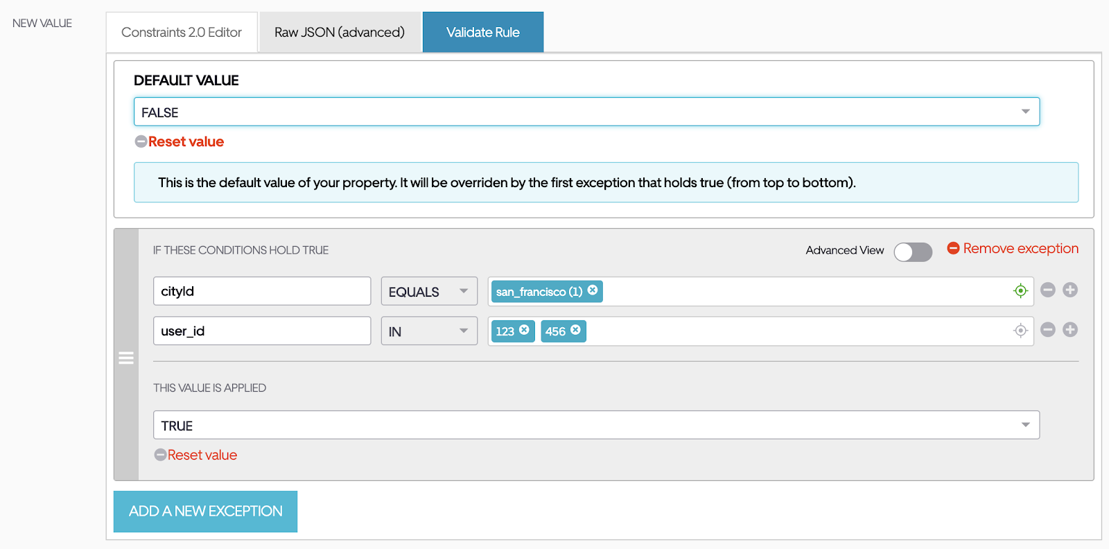Viewport: 1109px width, 549px height.
Task: Grab the exception drag handle
Action: 126,358
